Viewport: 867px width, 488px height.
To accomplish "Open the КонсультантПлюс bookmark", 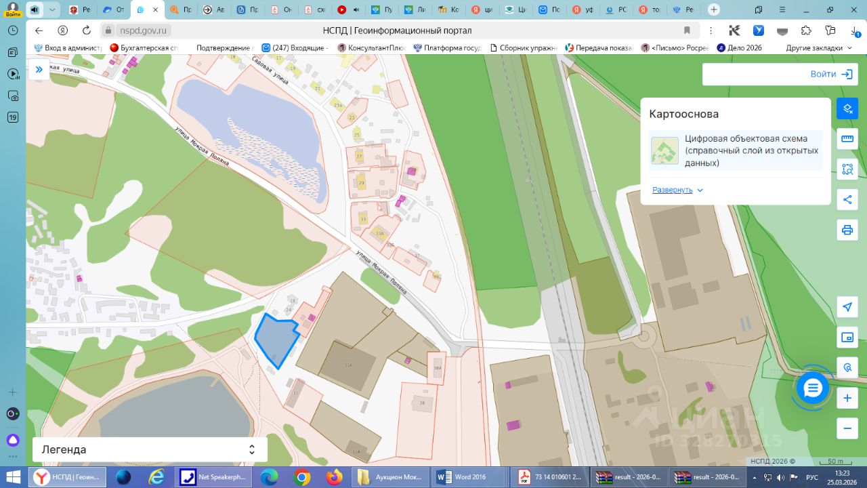I will 371,48.
